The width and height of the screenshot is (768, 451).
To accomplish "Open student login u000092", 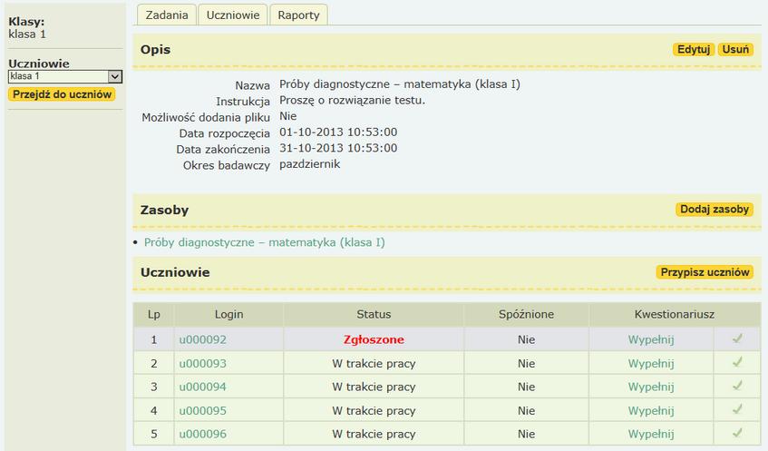I will point(203,339).
